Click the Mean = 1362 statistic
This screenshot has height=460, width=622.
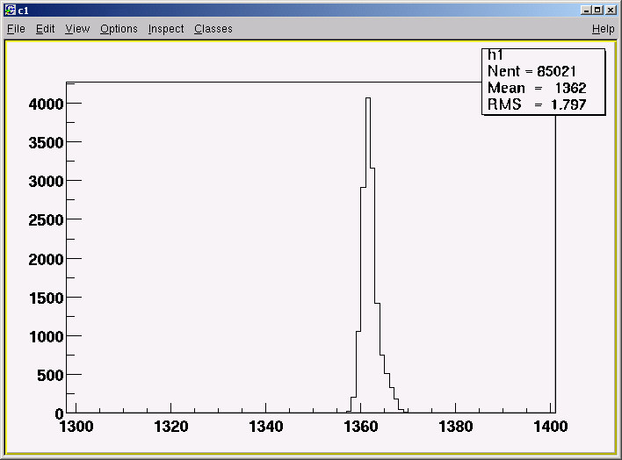537,88
